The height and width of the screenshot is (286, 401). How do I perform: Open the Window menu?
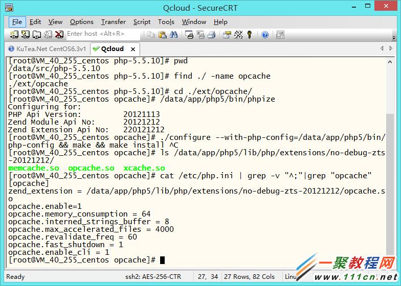tap(194, 22)
